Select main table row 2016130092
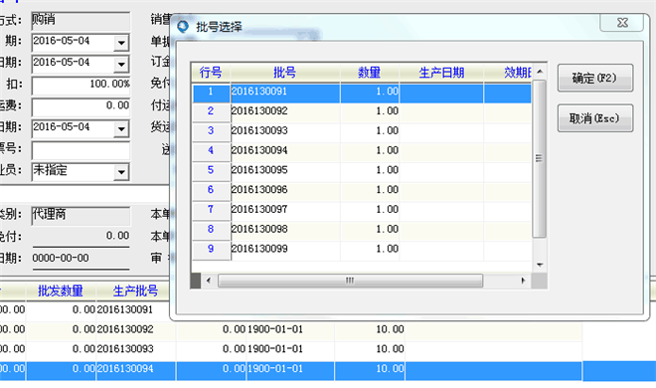The image size is (656, 388). pos(291,330)
